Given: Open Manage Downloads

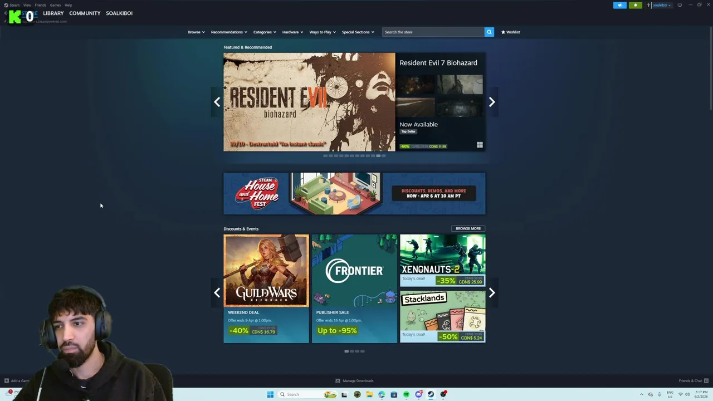Looking at the screenshot, I should 355,381.
